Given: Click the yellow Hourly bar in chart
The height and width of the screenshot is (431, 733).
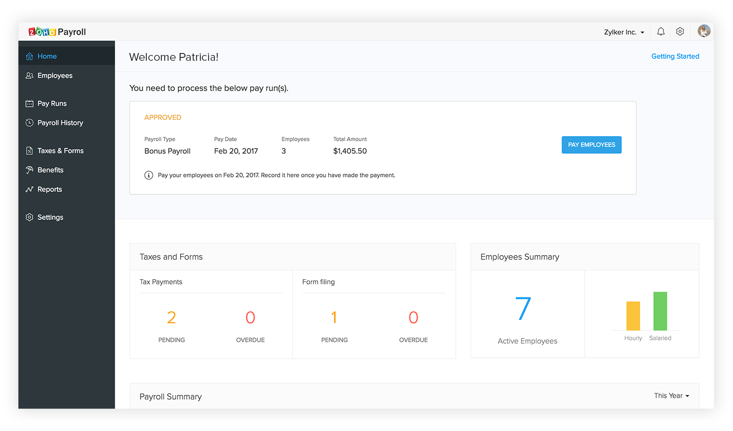Looking at the screenshot, I should 633,316.
